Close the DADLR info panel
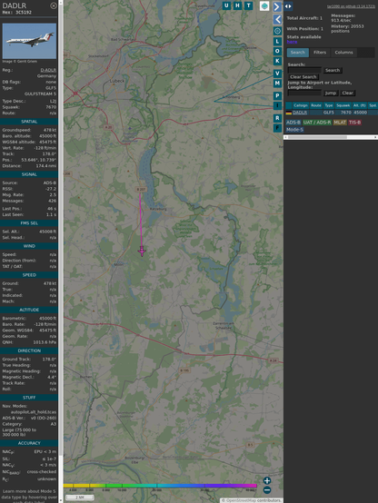 click(x=54, y=5)
